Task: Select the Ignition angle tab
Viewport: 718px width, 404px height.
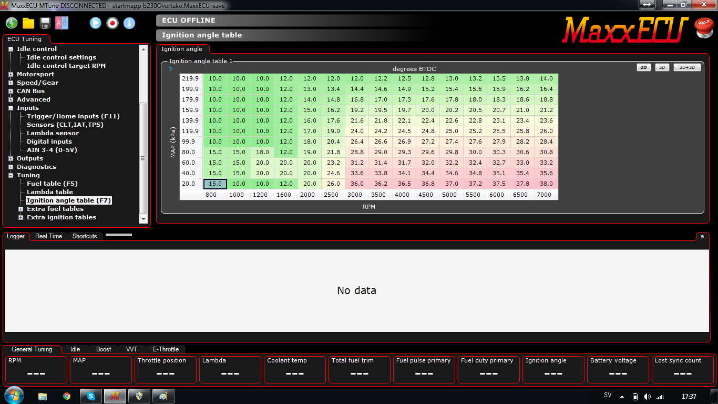Action: click(x=182, y=49)
